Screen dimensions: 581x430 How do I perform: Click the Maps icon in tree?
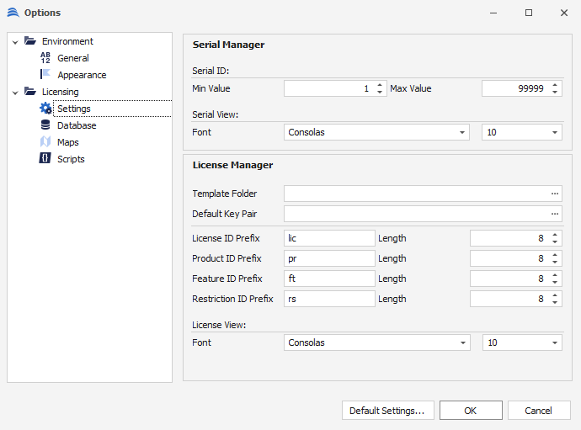(x=45, y=142)
